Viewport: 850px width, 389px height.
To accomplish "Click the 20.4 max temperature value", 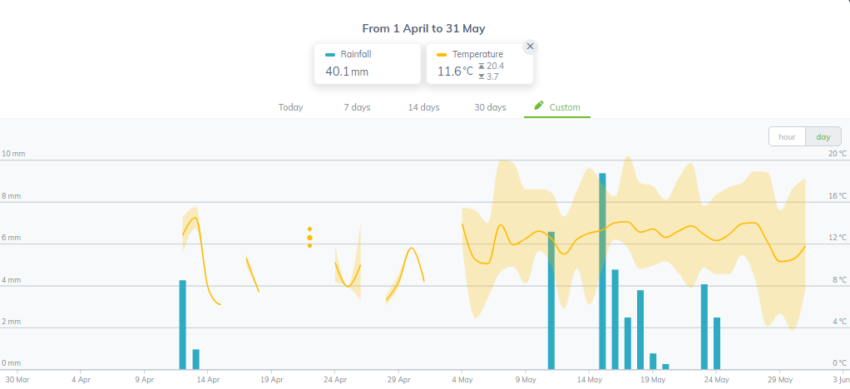I will point(496,66).
